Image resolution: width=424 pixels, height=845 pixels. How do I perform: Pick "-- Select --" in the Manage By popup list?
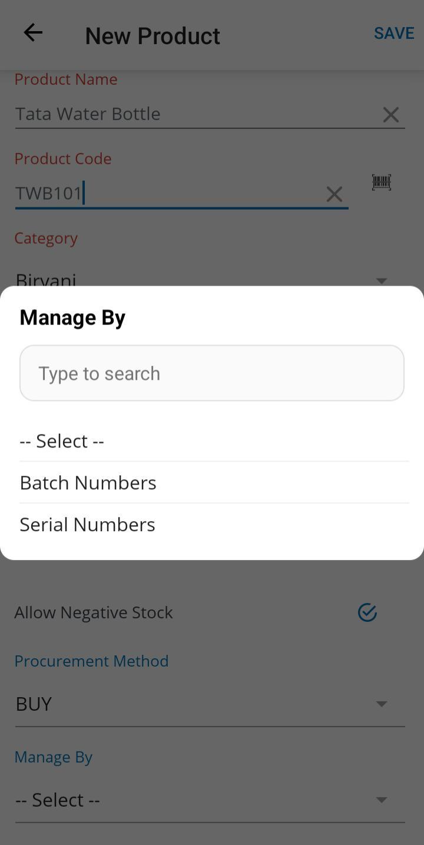62,441
